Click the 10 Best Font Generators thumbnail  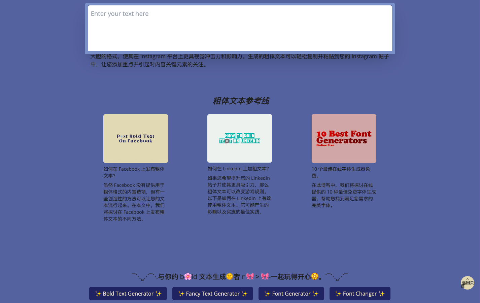click(344, 138)
